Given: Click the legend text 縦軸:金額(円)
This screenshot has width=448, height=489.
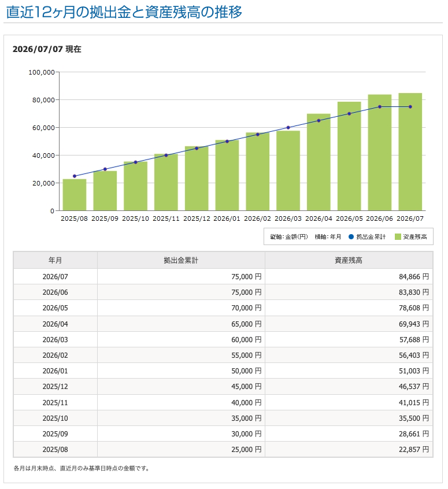Looking at the screenshot, I should tap(289, 237).
